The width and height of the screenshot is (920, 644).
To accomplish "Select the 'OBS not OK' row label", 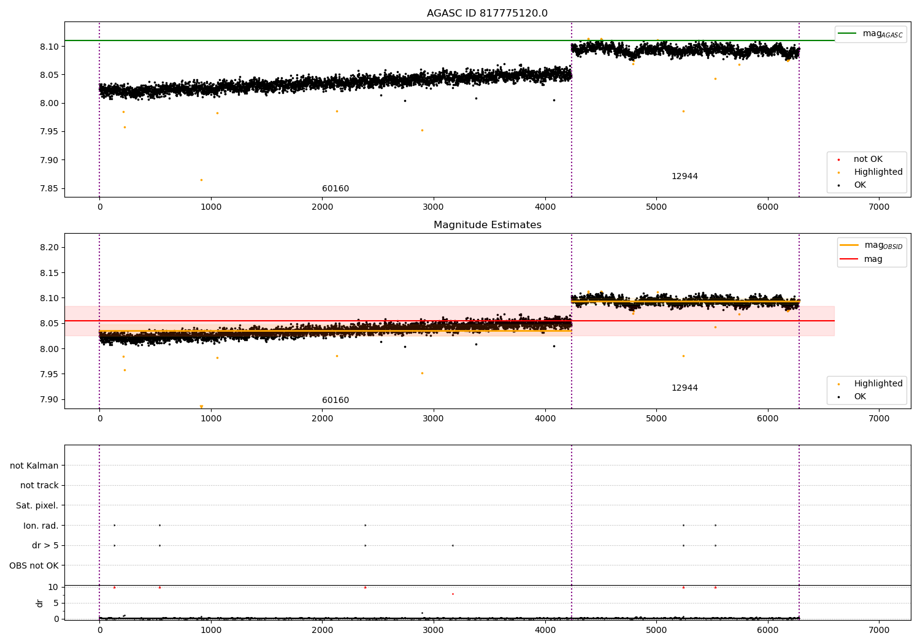I will [x=34, y=565].
